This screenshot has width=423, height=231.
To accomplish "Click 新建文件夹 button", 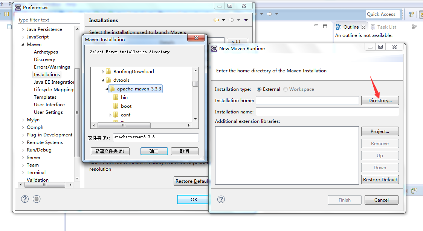I will [x=110, y=151].
